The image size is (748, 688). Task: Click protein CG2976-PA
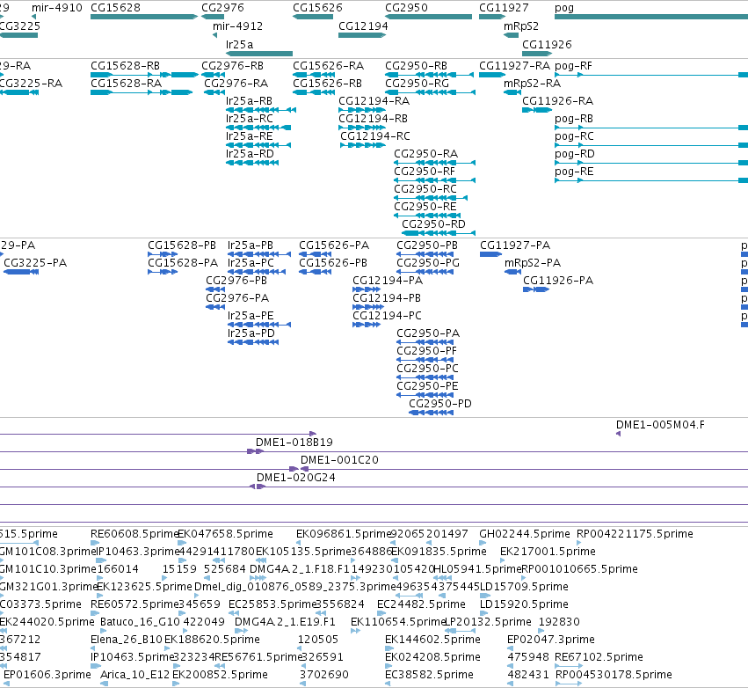(x=215, y=307)
